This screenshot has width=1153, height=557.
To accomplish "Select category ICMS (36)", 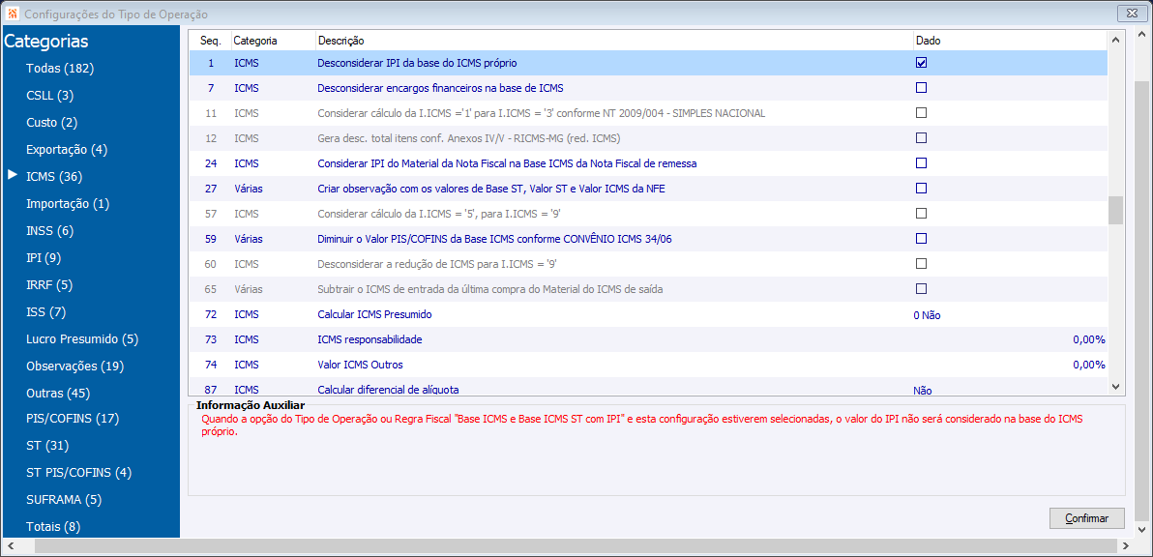I will [x=53, y=176].
